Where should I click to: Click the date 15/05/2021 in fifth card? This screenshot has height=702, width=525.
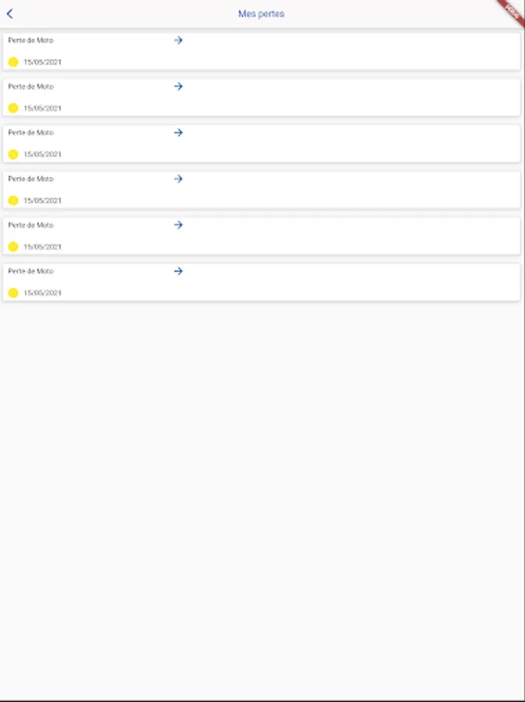pyautogui.click(x=42, y=246)
